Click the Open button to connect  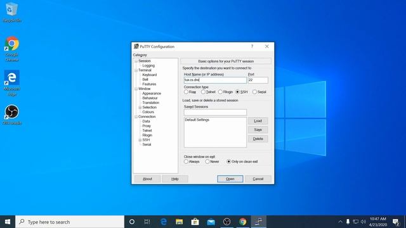230,179
